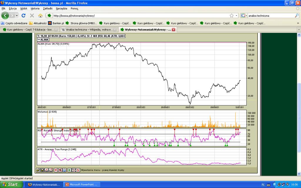Click the PL language indicator in the taskbar
Viewport: 301px width, 188px height.
click(x=263, y=185)
